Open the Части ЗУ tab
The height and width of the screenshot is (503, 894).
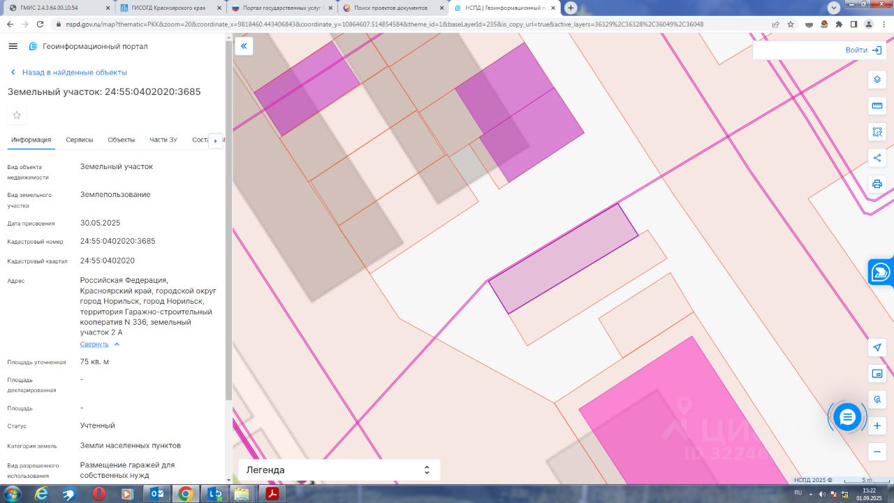pos(163,140)
